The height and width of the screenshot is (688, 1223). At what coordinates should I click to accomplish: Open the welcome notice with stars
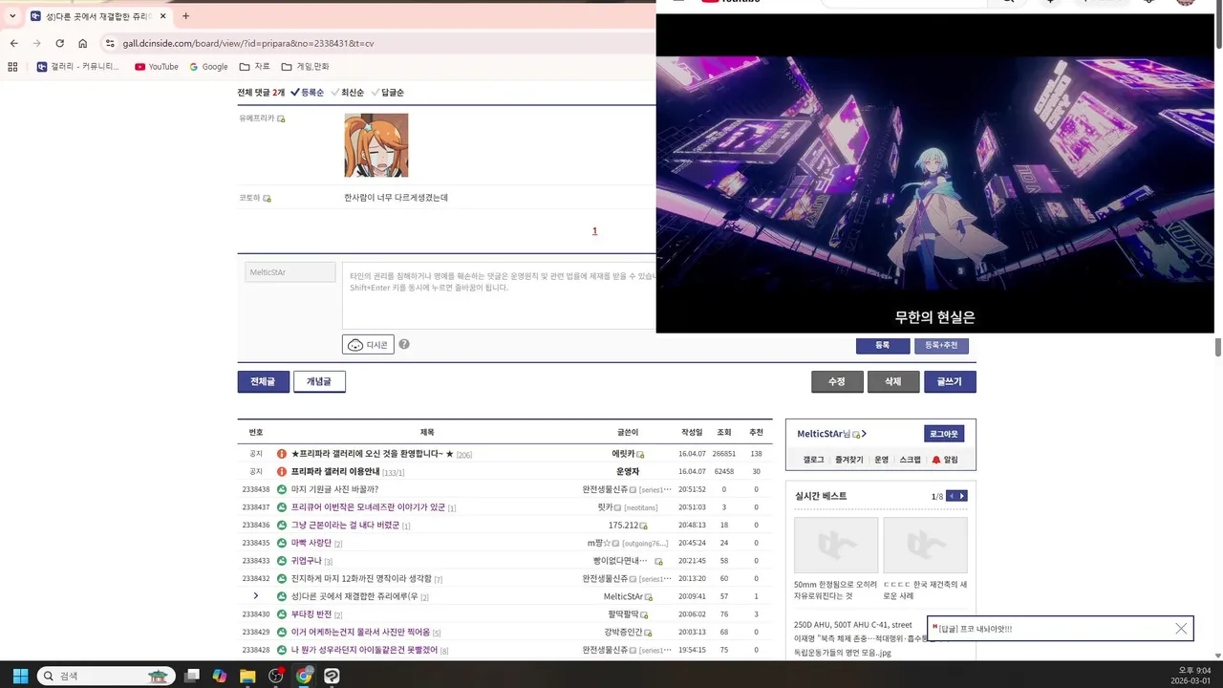pyautogui.click(x=373, y=454)
